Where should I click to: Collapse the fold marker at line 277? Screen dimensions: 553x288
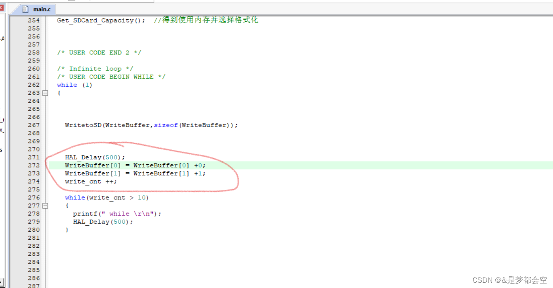tap(45, 206)
